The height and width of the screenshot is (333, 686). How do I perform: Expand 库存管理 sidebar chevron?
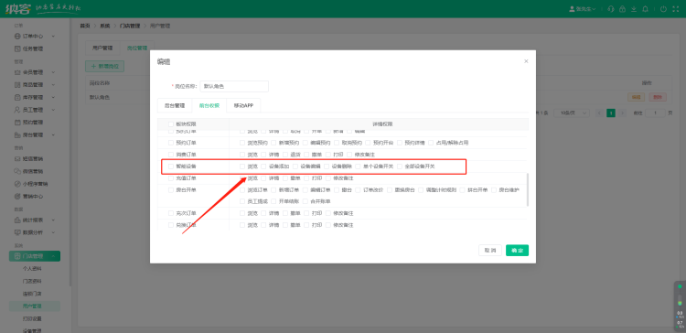pos(53,97)
